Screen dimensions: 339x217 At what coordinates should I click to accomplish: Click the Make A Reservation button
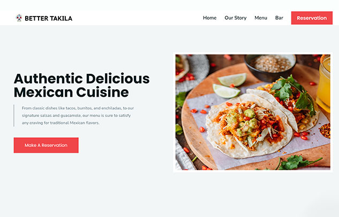[x=46, y=145]
